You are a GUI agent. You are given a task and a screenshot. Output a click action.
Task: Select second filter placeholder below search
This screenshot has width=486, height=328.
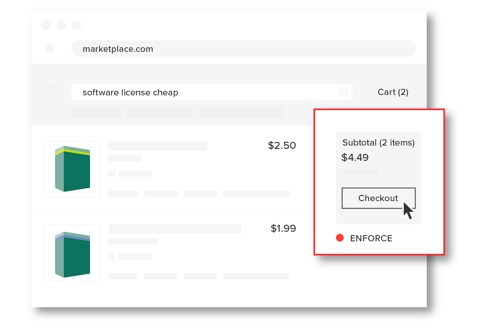tap(160, 112)
